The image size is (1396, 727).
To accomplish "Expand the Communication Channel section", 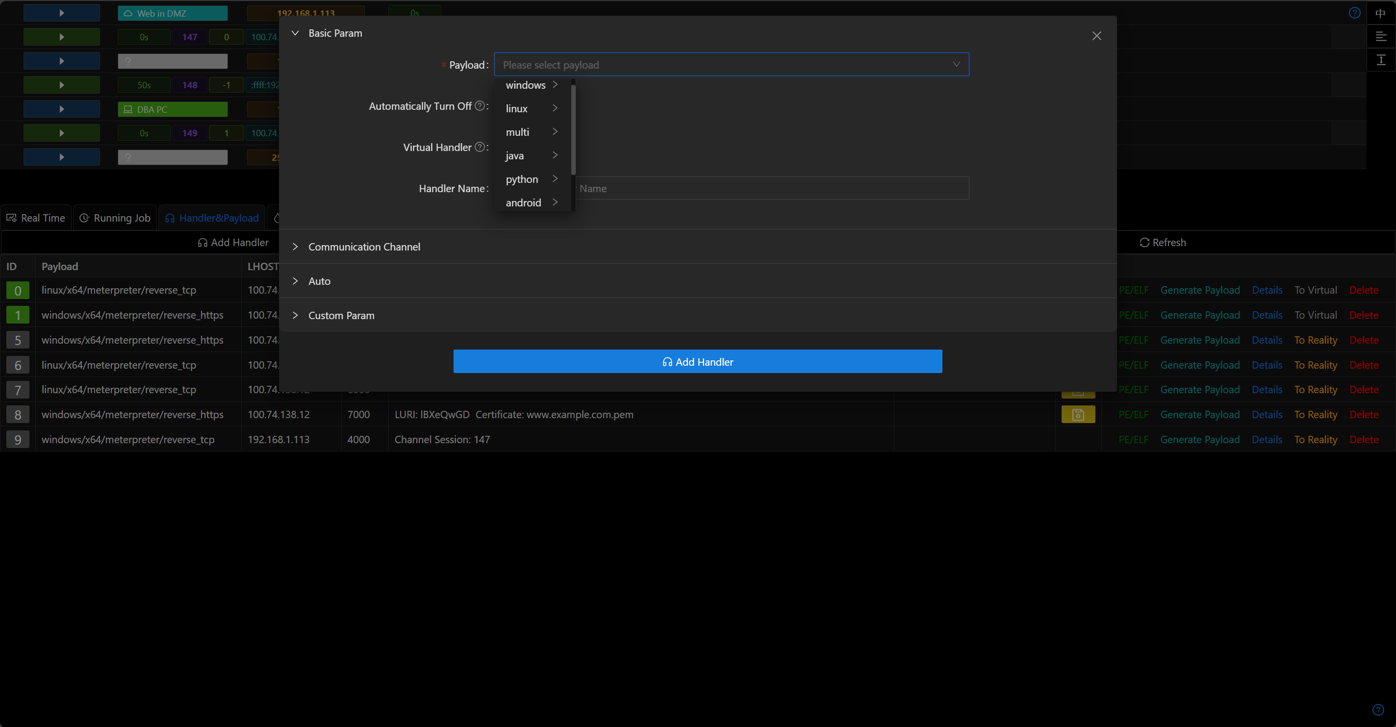I will (x=364, y=247).
